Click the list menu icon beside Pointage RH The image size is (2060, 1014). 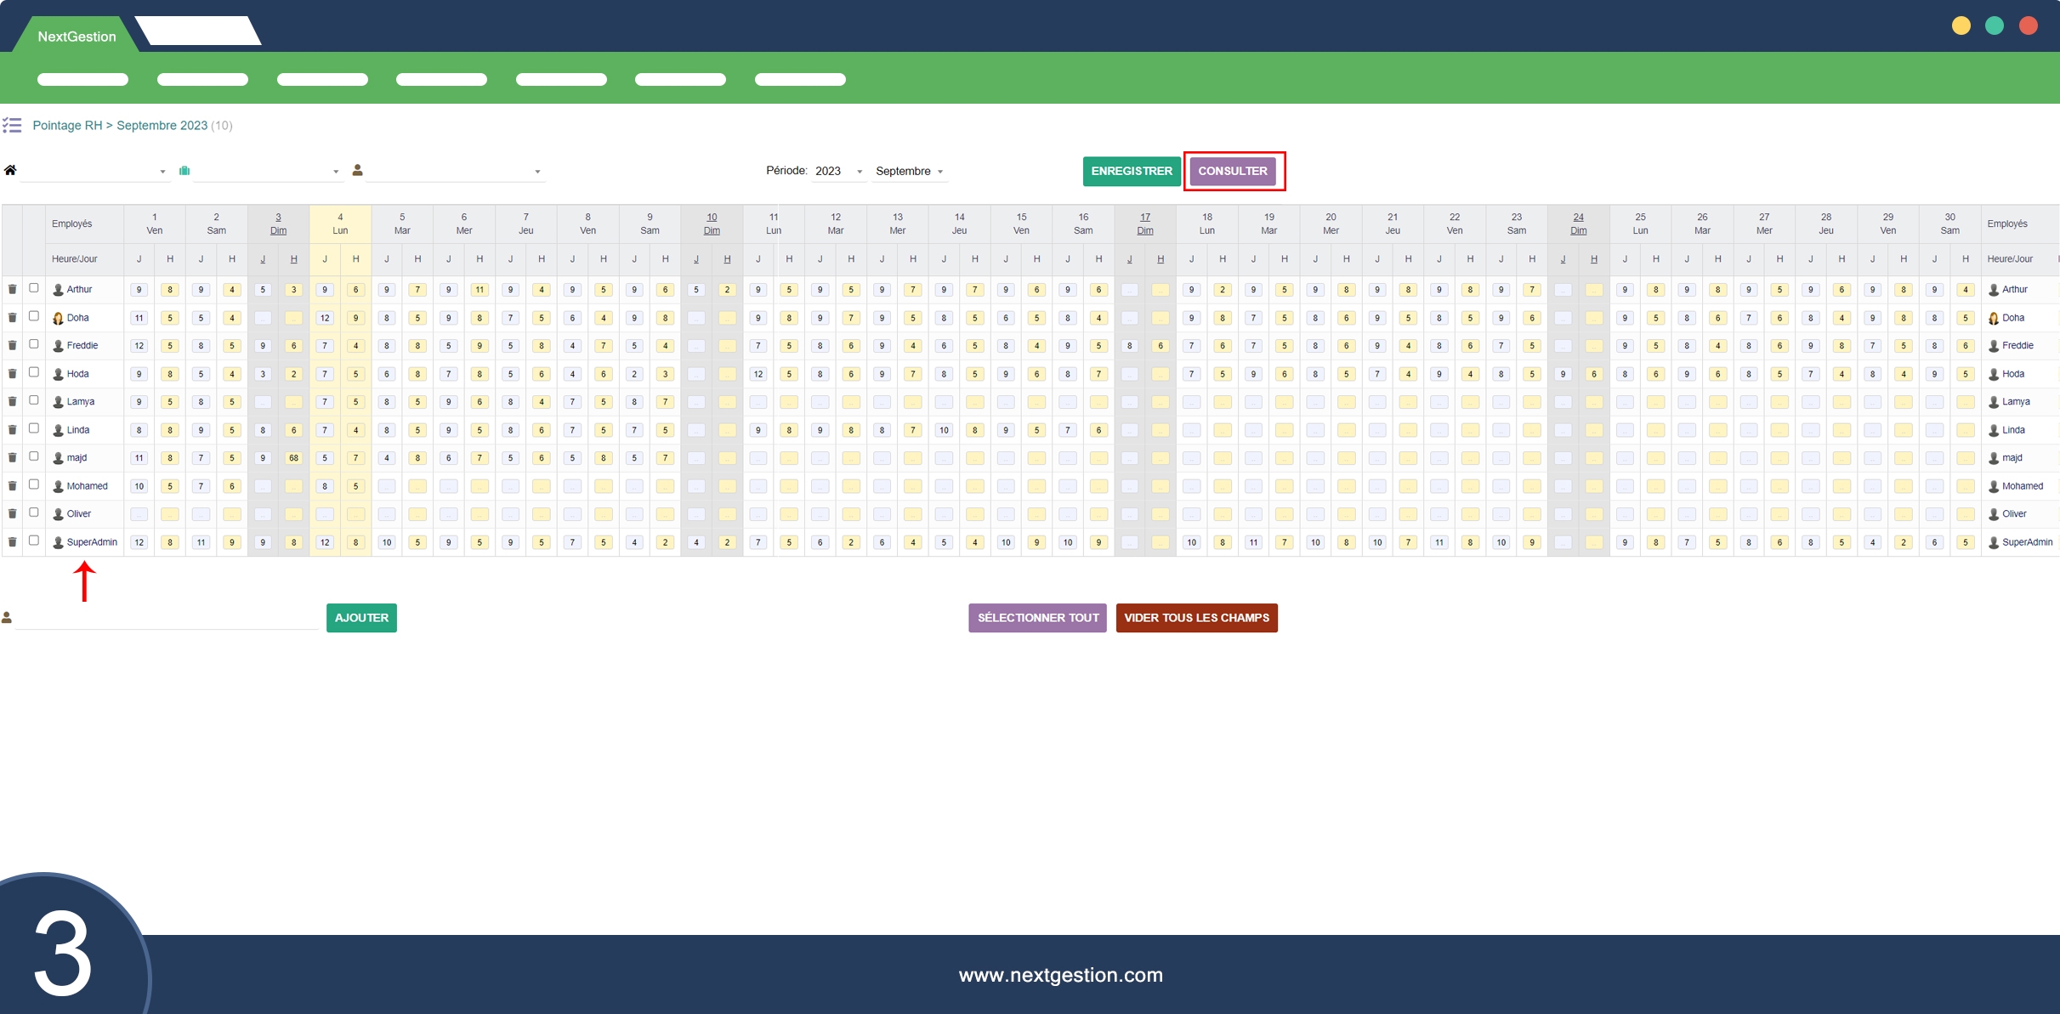12,126
